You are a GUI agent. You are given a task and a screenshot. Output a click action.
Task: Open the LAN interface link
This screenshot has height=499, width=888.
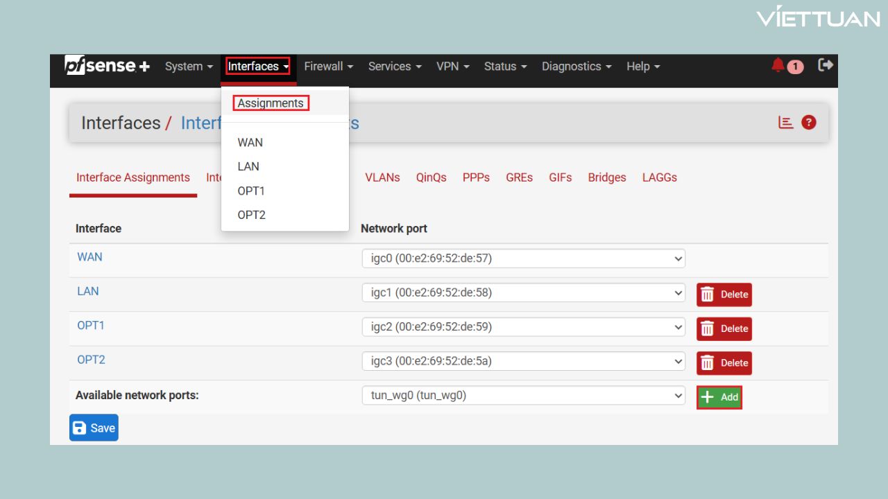coord(87,291)
